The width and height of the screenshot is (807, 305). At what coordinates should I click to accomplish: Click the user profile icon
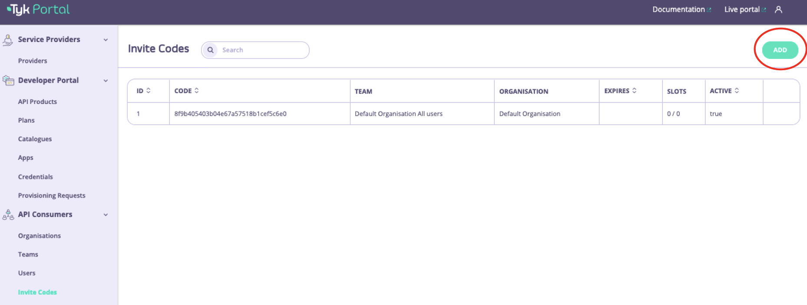coord(778,10)
